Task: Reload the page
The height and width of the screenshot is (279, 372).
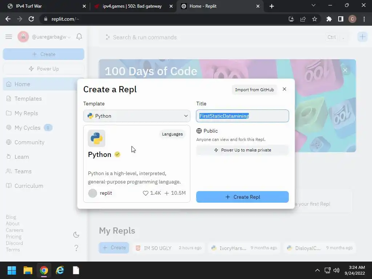Action: pyautogui.click(x=31, y=19)
